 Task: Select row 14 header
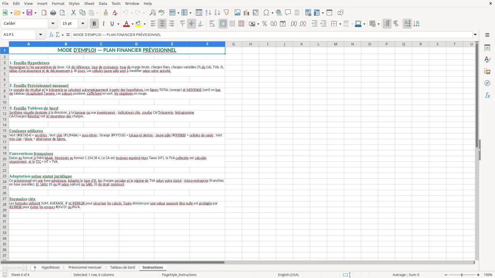pos(5,125)
